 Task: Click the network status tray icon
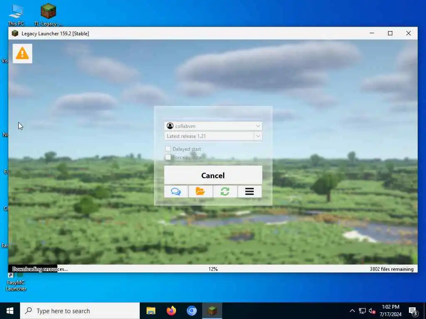coord(362,311)
